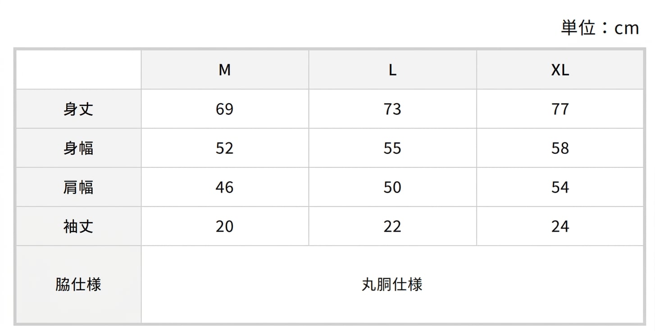Click the 肩幅 value 46 for M
Image resolution: width=655 pixels, height=331 pixels.
[x=224, y=187]
